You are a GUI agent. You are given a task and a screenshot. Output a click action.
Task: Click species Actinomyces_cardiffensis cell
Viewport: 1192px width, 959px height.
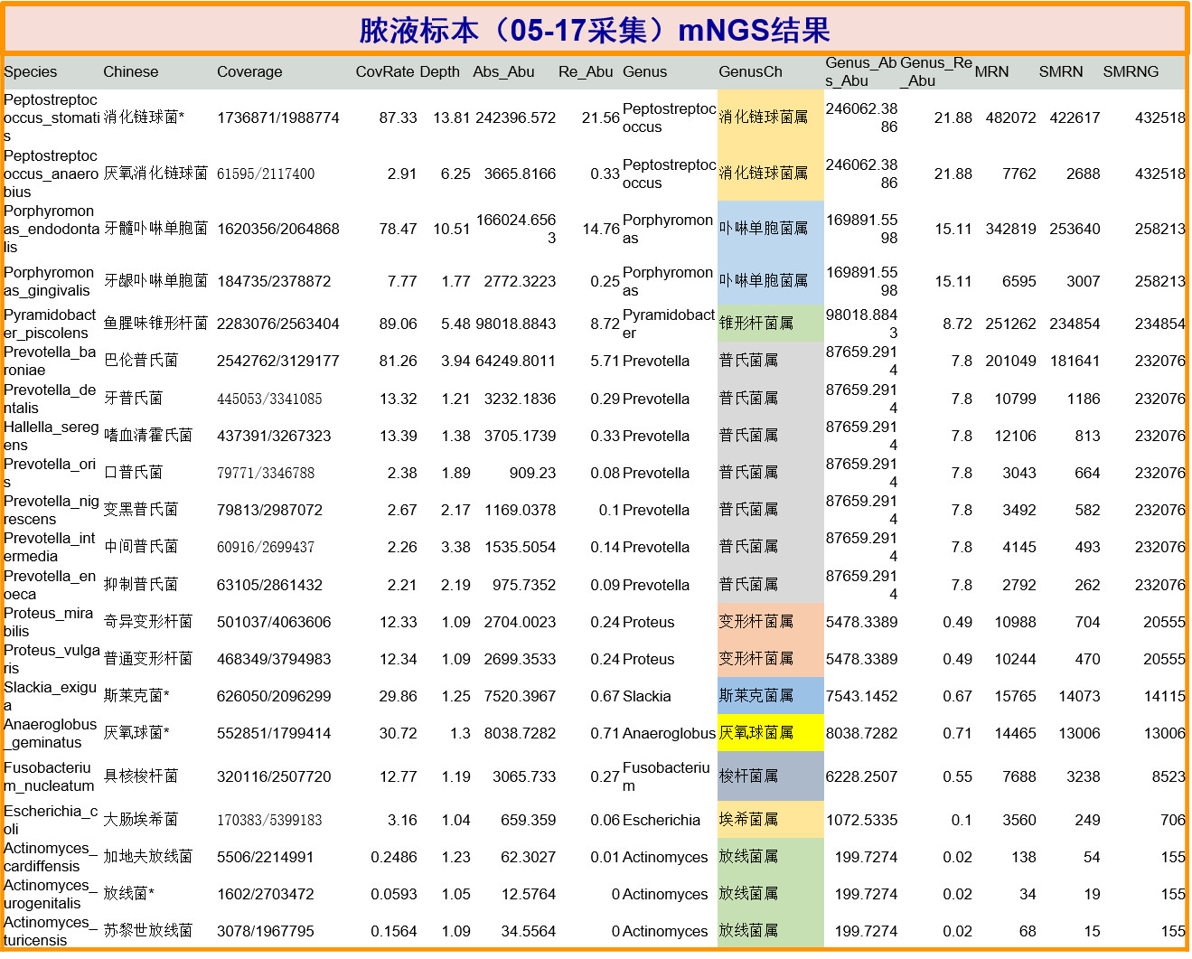click(x=50, y=857)
